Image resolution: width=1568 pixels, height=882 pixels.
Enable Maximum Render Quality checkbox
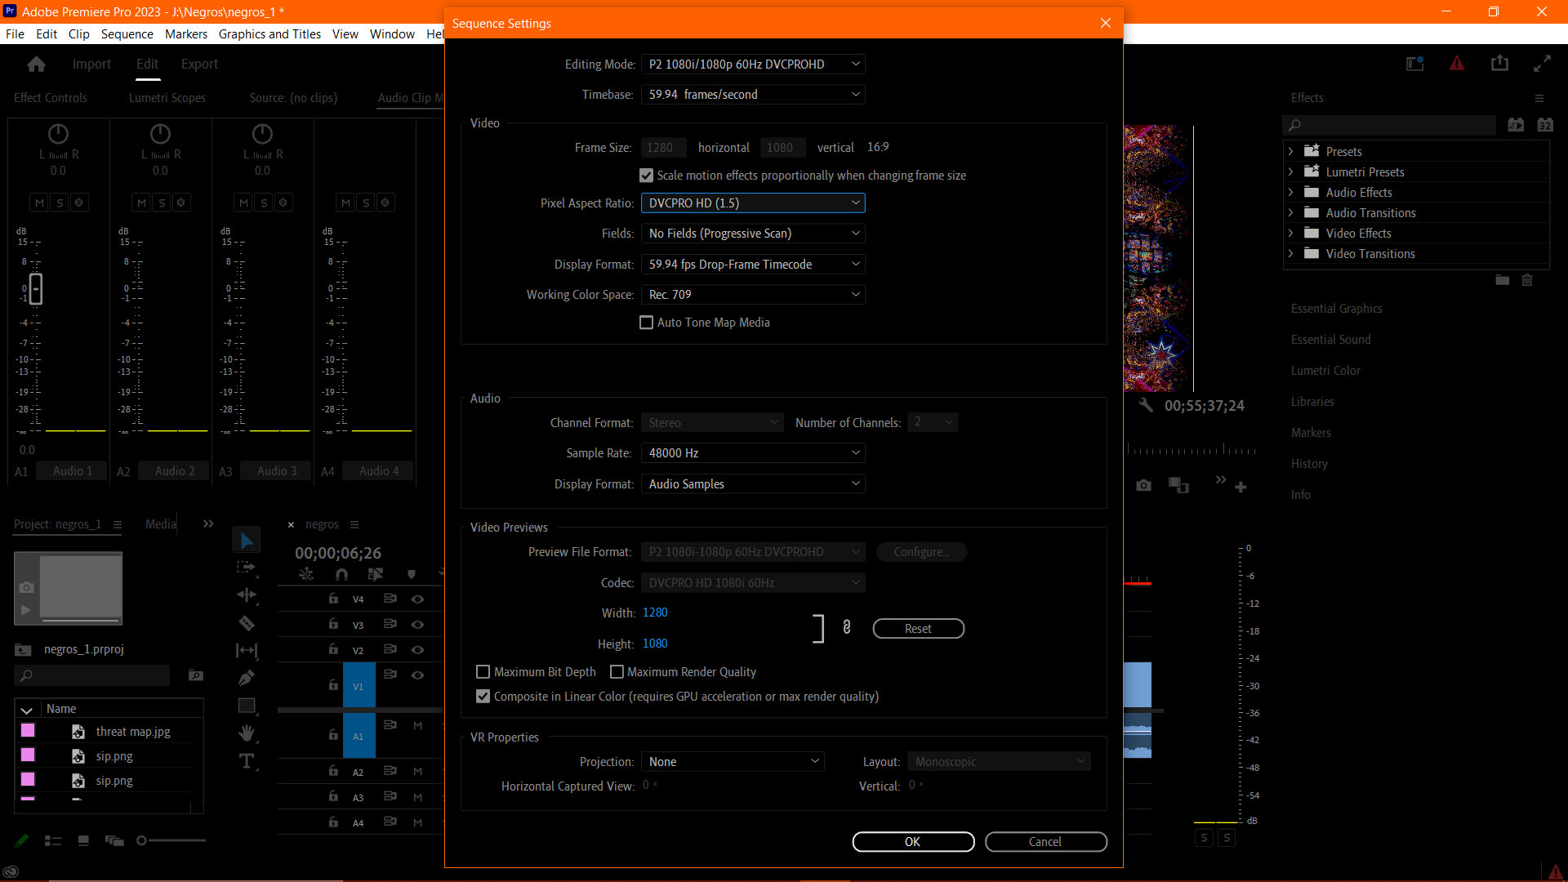point(617,672)
